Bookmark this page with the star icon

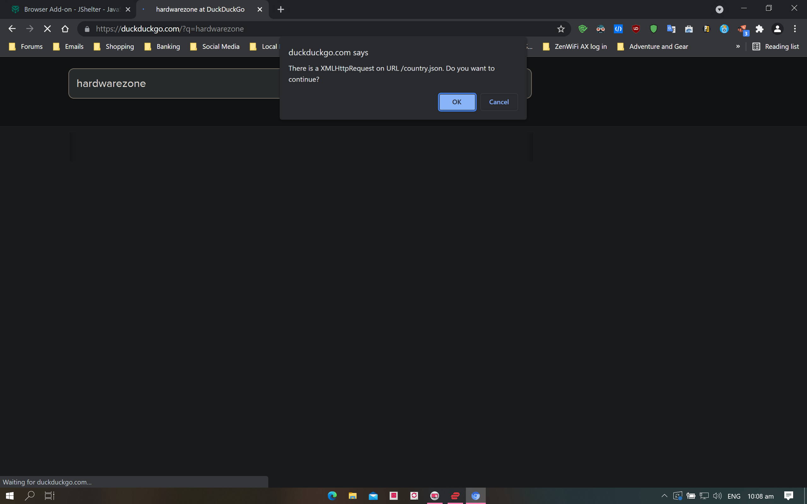(560, 29)
